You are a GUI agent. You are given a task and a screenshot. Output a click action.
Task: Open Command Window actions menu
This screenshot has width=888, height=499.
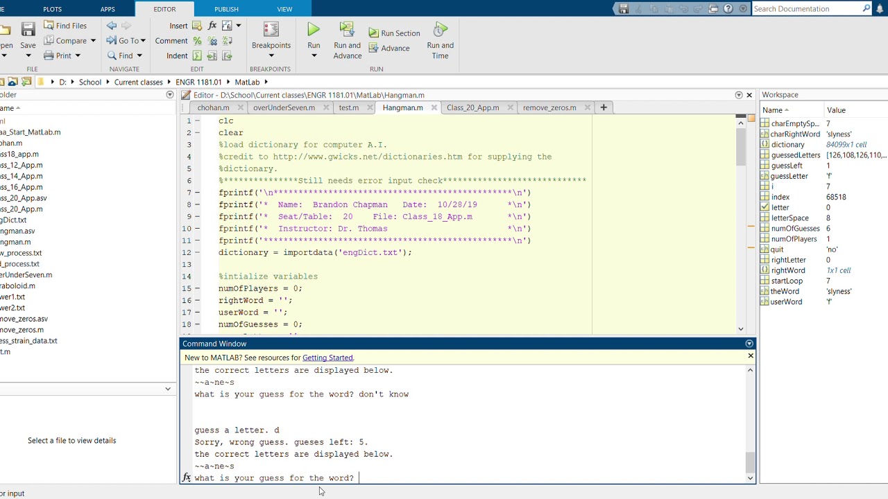coord(749,344)
